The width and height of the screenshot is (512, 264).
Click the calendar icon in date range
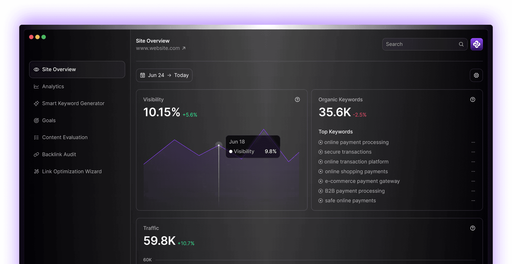click(x=143, y=75)
